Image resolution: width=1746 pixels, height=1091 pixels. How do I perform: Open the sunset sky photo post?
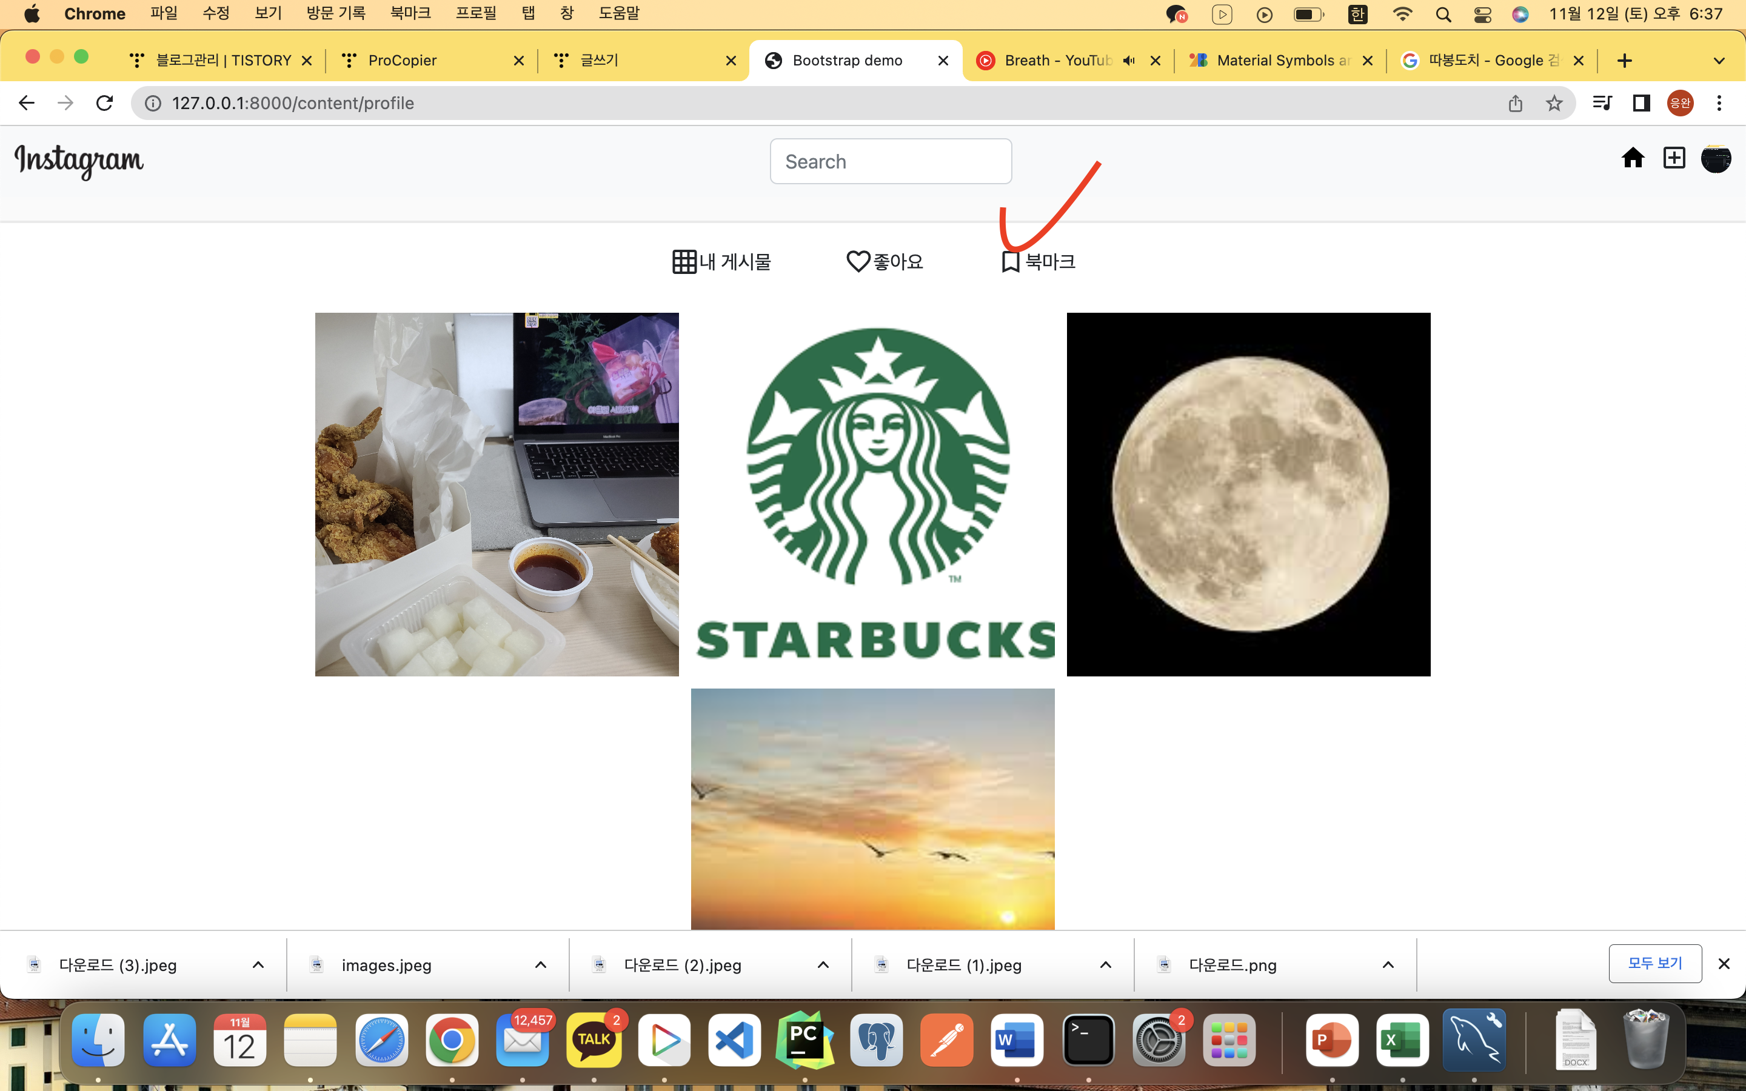(872, 809)
